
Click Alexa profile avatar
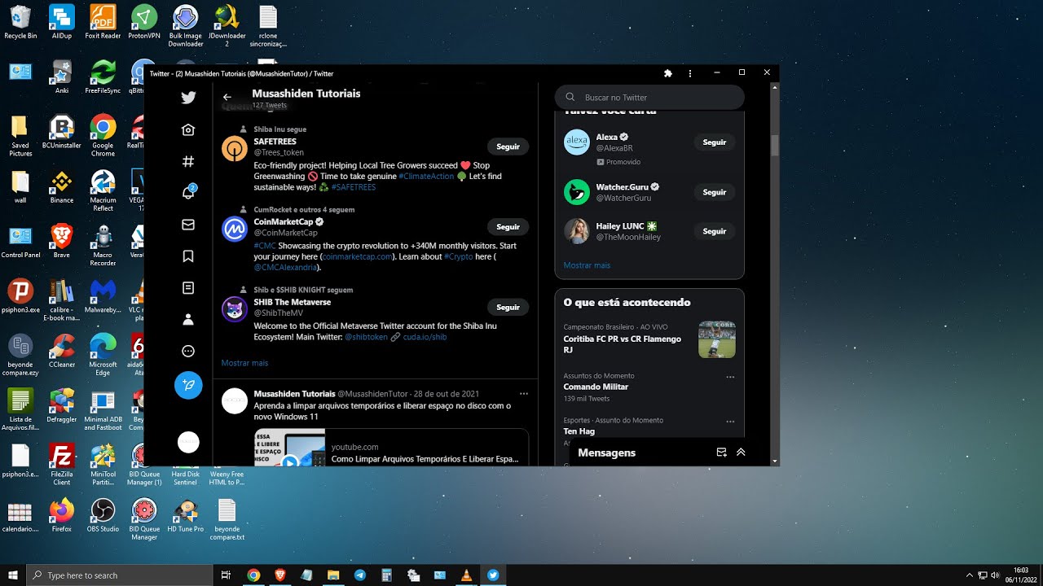point(577,142)
